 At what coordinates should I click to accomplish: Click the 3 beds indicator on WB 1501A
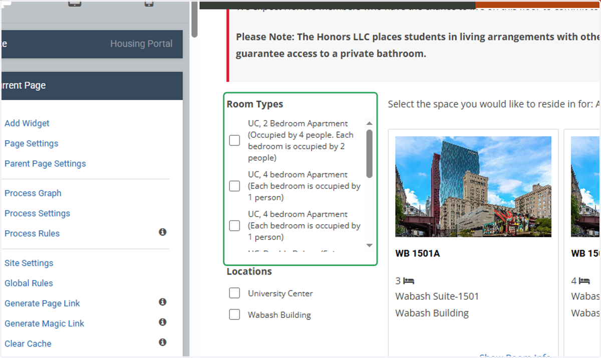pos(405,281)
